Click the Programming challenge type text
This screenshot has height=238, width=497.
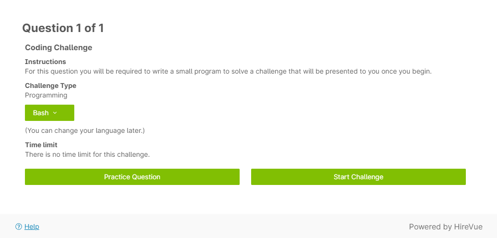pyautogui.click(x=46, y=96)
